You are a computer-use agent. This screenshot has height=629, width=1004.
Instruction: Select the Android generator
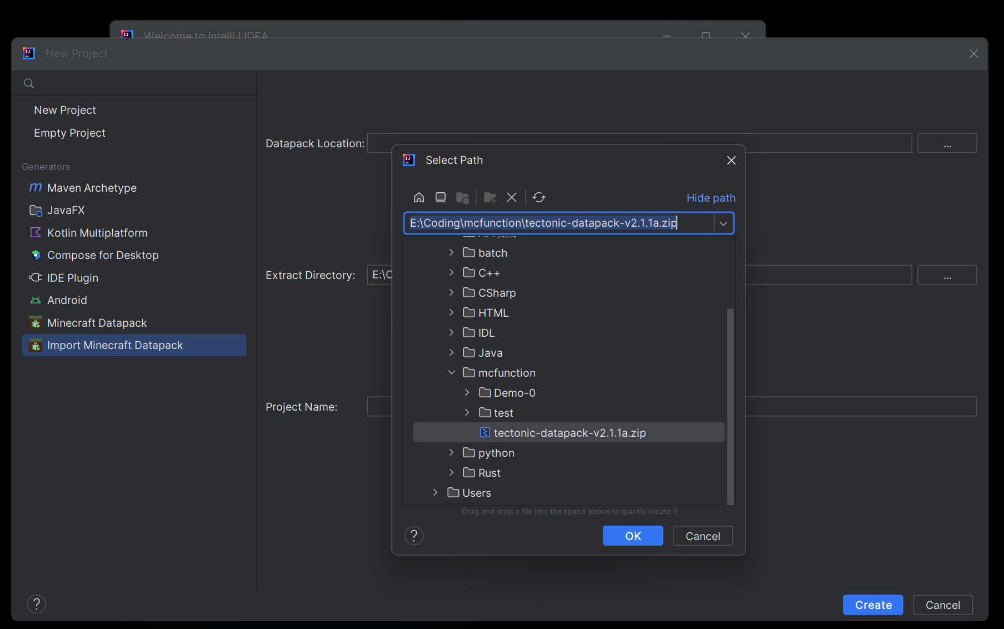click(134, 300)
